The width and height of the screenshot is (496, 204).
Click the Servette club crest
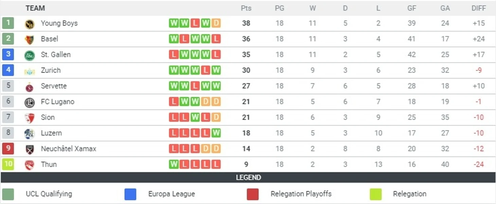coord(30,87)
